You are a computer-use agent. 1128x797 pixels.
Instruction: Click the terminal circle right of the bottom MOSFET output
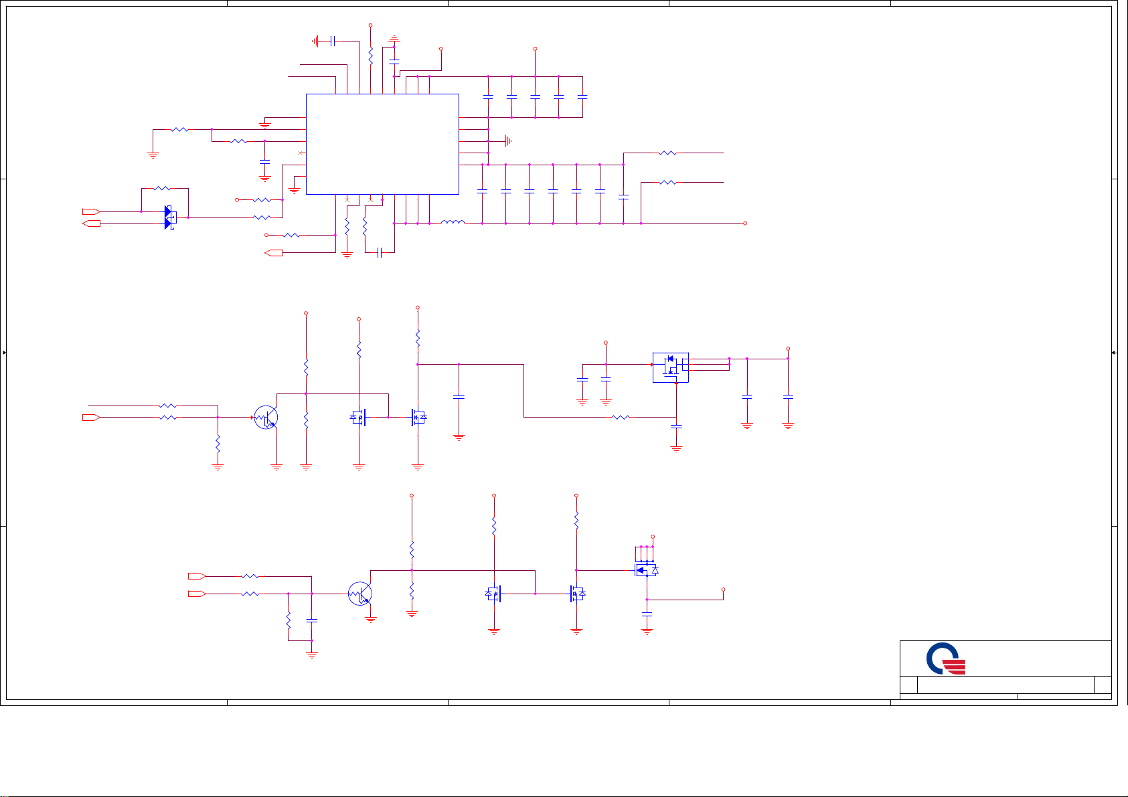(724, 590)
